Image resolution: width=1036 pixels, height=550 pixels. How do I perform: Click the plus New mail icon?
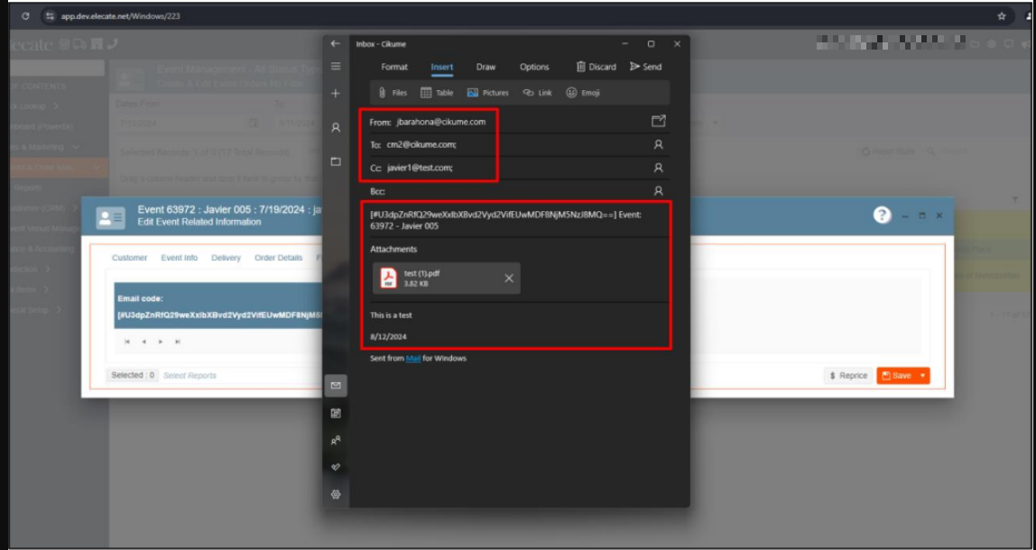[336, 94]
